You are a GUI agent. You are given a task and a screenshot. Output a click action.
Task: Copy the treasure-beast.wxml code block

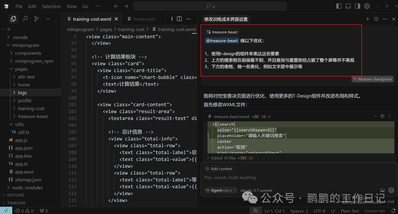tap(383, 116)
